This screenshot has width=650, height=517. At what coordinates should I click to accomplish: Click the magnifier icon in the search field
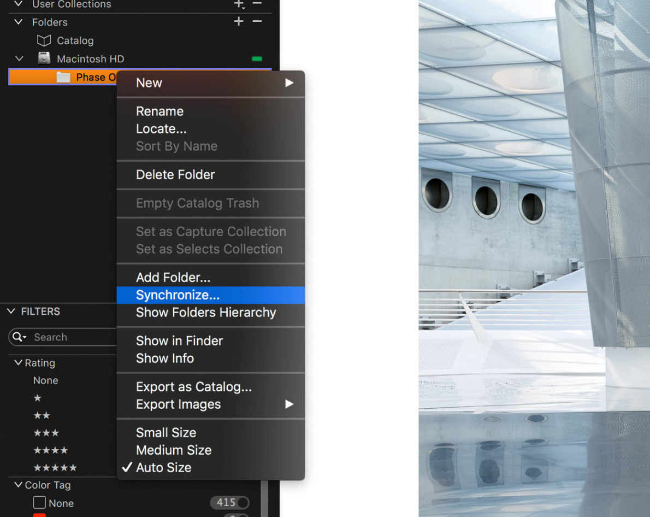point(18,337)
